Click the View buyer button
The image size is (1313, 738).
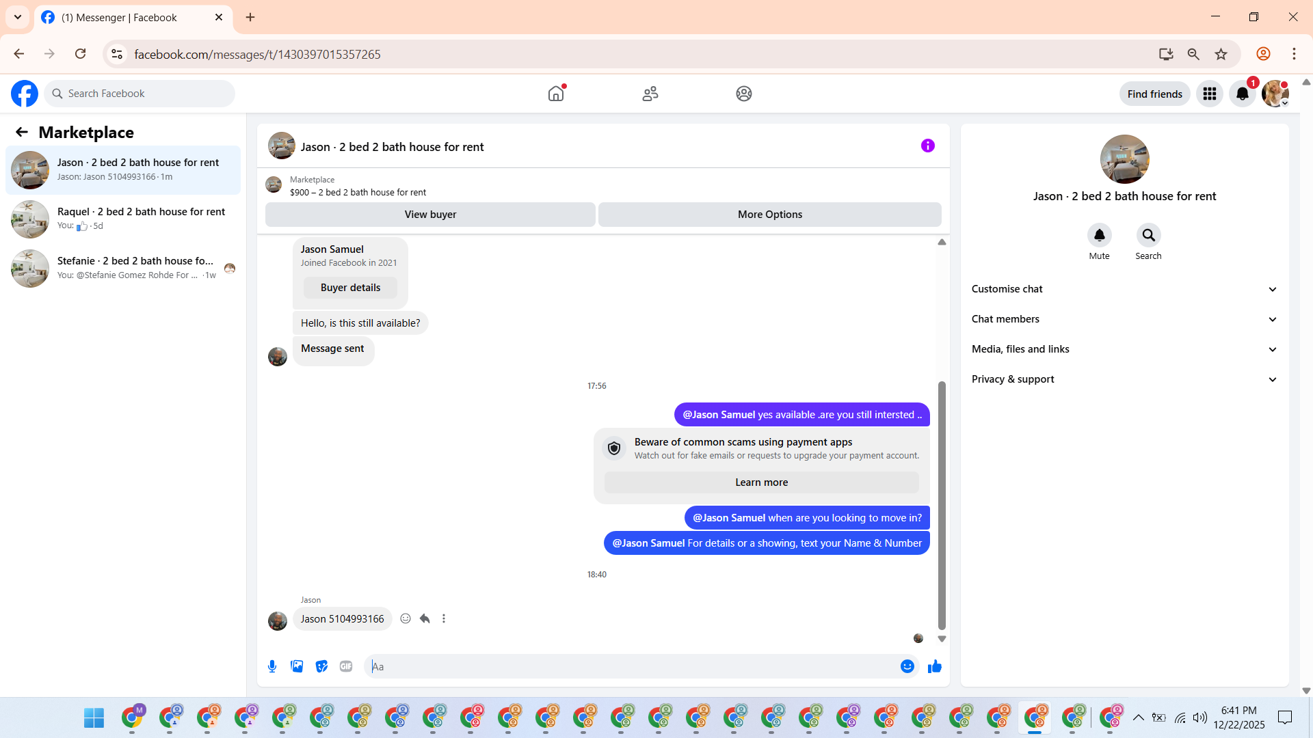point(430,215)
